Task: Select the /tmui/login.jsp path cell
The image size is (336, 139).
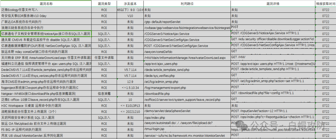Action: point(187,130)
